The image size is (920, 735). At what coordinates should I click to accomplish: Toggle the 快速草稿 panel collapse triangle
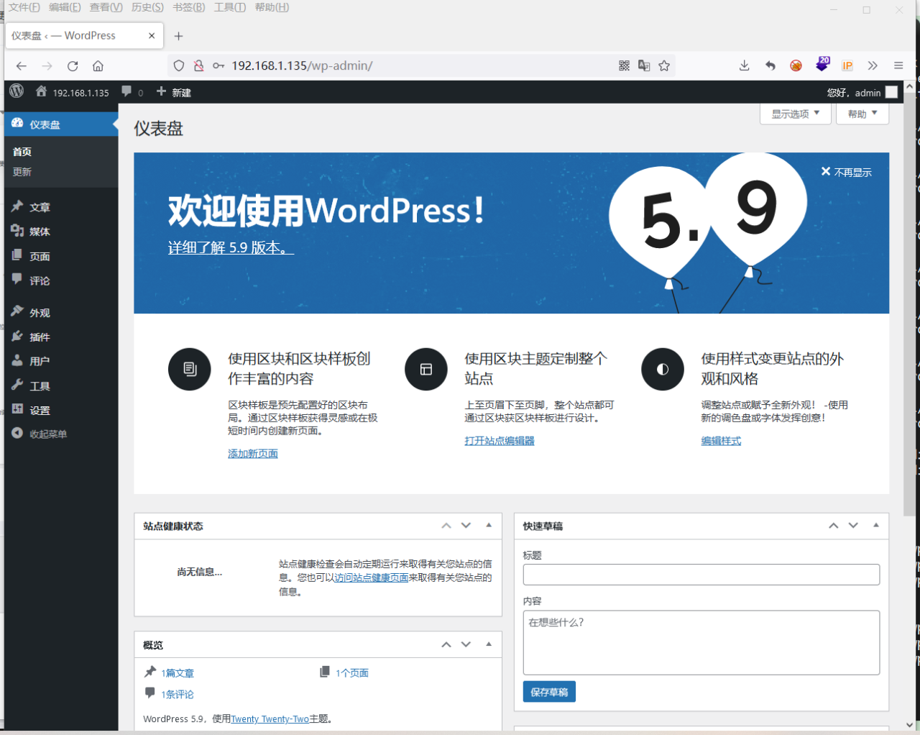tap(876, 526)
